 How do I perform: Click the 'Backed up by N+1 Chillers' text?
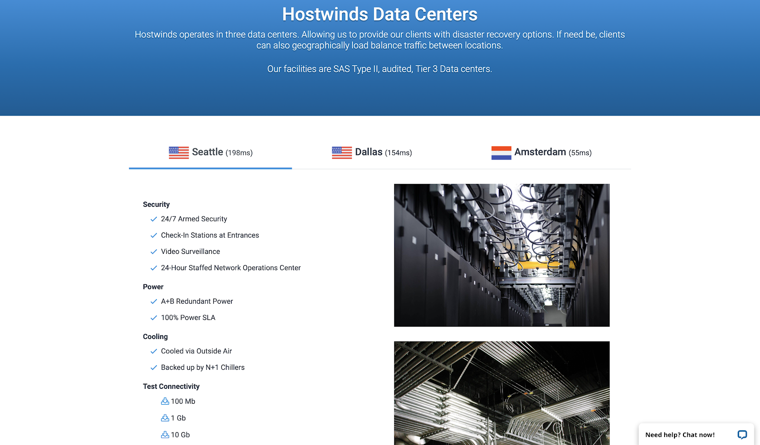(x=203, y=368)
